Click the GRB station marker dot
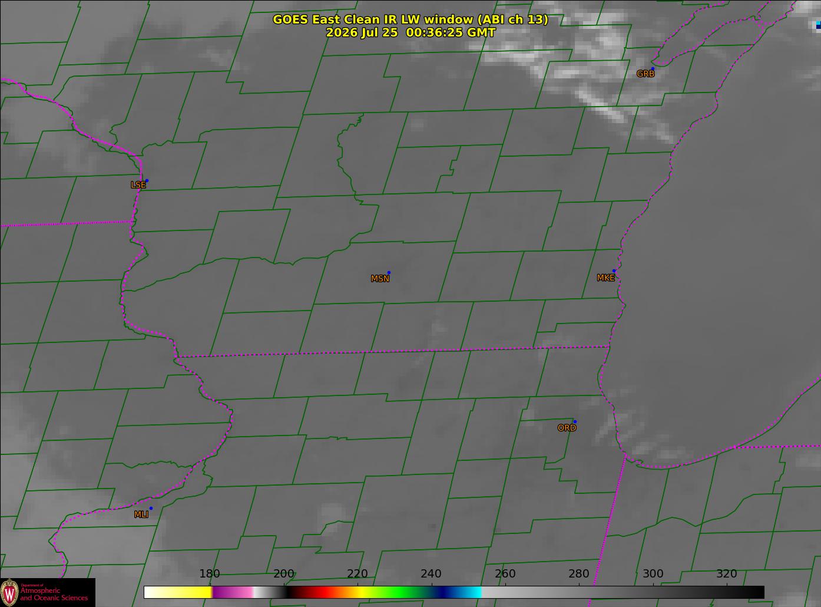The width and height of the screenshot is (821, 607). click(x=653, y=69)
